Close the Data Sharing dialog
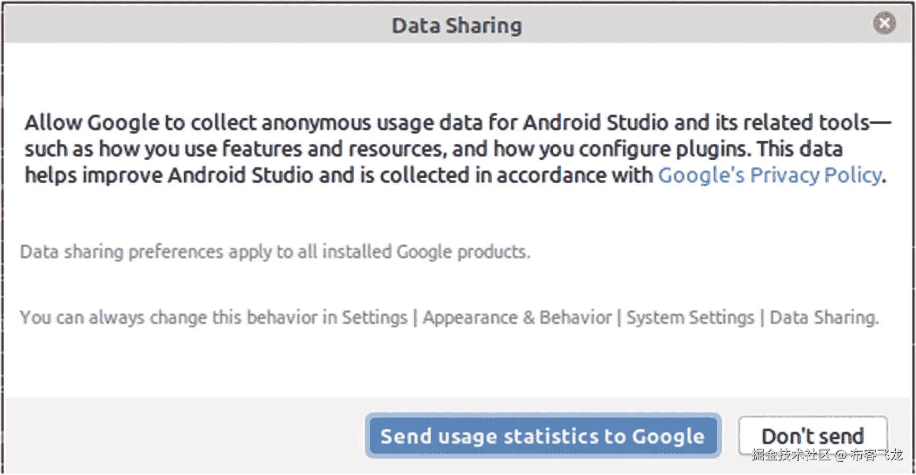The image size is (916, 475). tap(884, 23)
